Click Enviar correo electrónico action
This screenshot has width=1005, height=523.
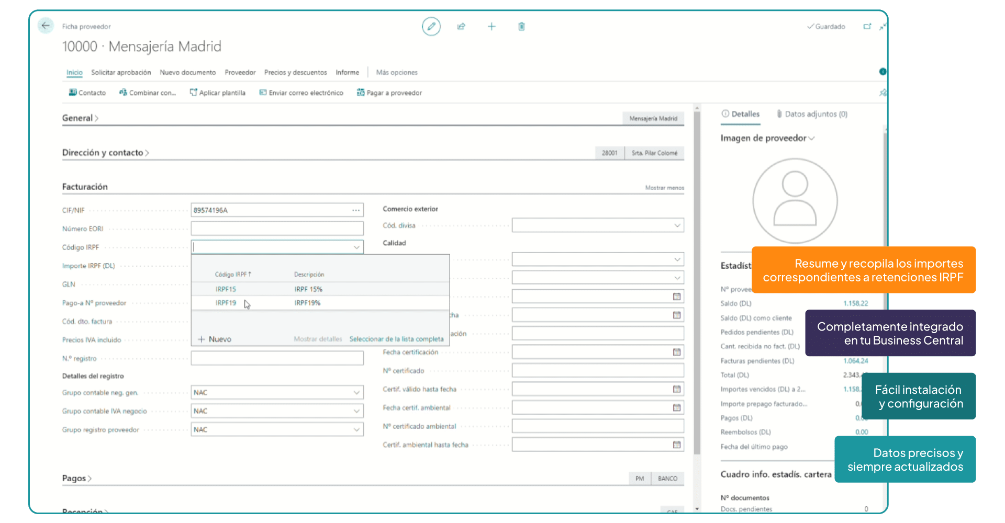301,93
